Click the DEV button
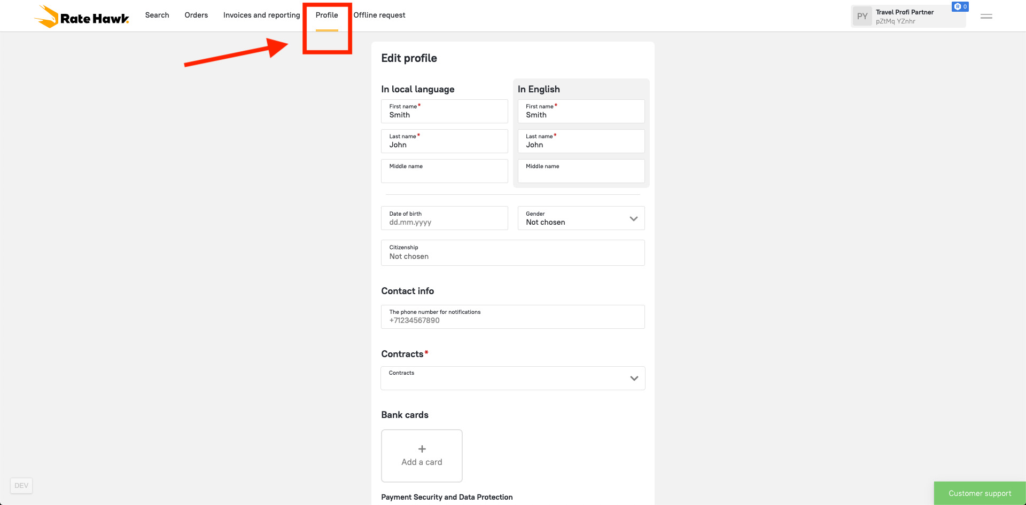The height and width of the screenshot is (505, 1026). (x=21, y=485)
